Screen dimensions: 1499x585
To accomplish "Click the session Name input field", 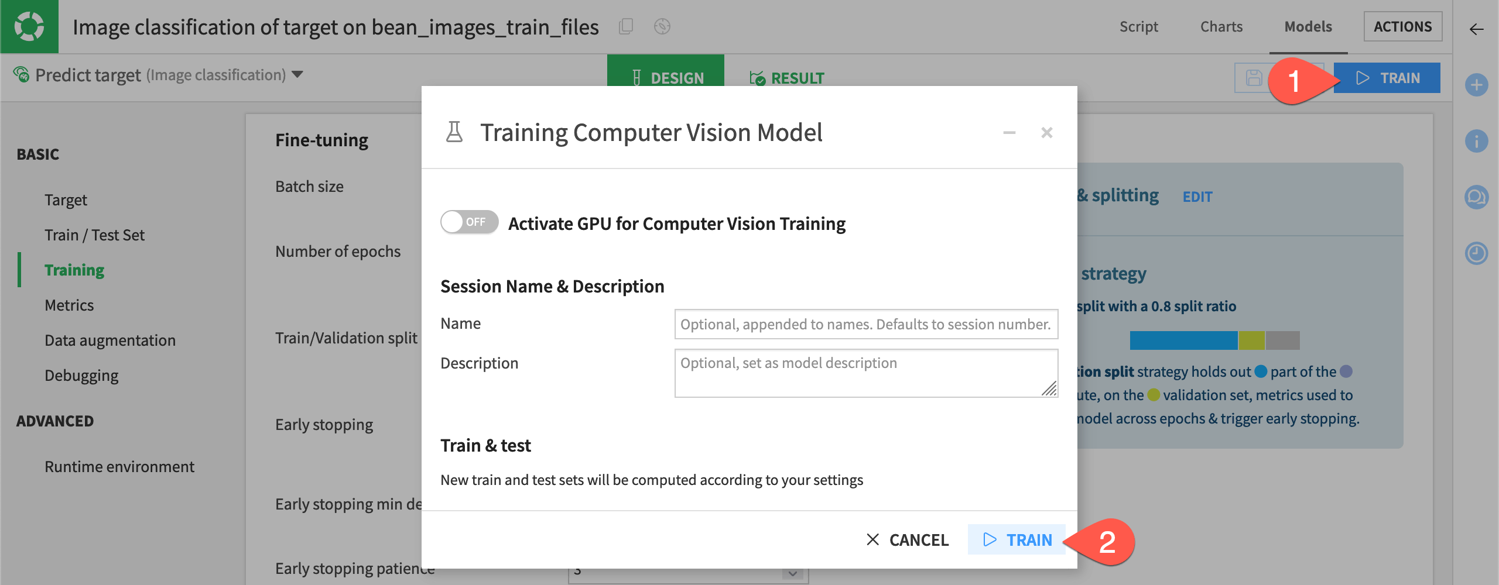I will coord(865,324).
